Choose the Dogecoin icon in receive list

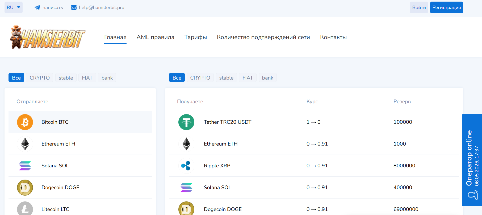[x=186, y=208]
